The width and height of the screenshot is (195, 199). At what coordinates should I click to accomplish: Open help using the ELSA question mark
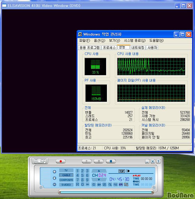pyautogui.click(x=158, y=162)
